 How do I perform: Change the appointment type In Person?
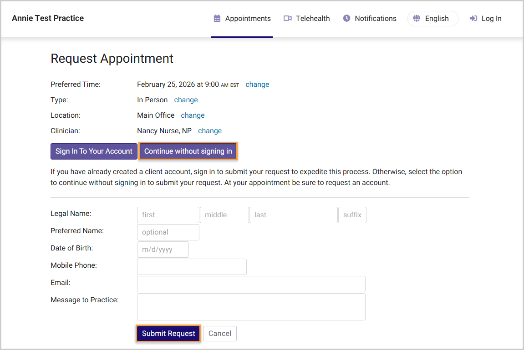186,100
